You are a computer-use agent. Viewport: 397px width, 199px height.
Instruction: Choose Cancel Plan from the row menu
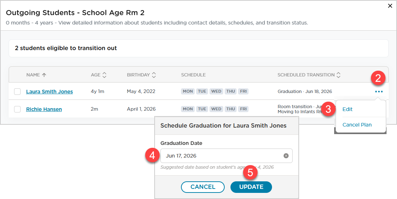click(x=357, y=125)
